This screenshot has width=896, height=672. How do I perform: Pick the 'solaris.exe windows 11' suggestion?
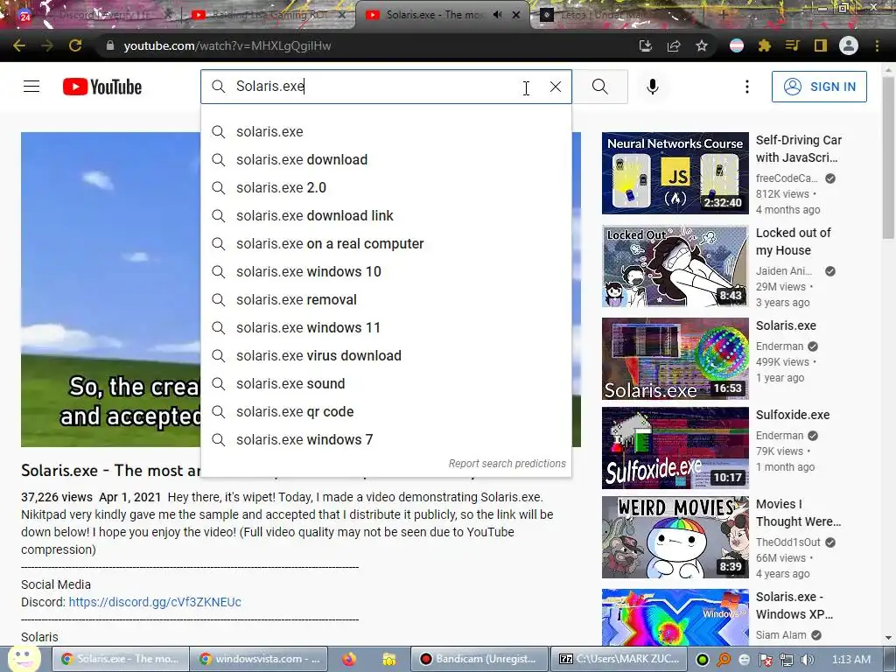(386, 327)
